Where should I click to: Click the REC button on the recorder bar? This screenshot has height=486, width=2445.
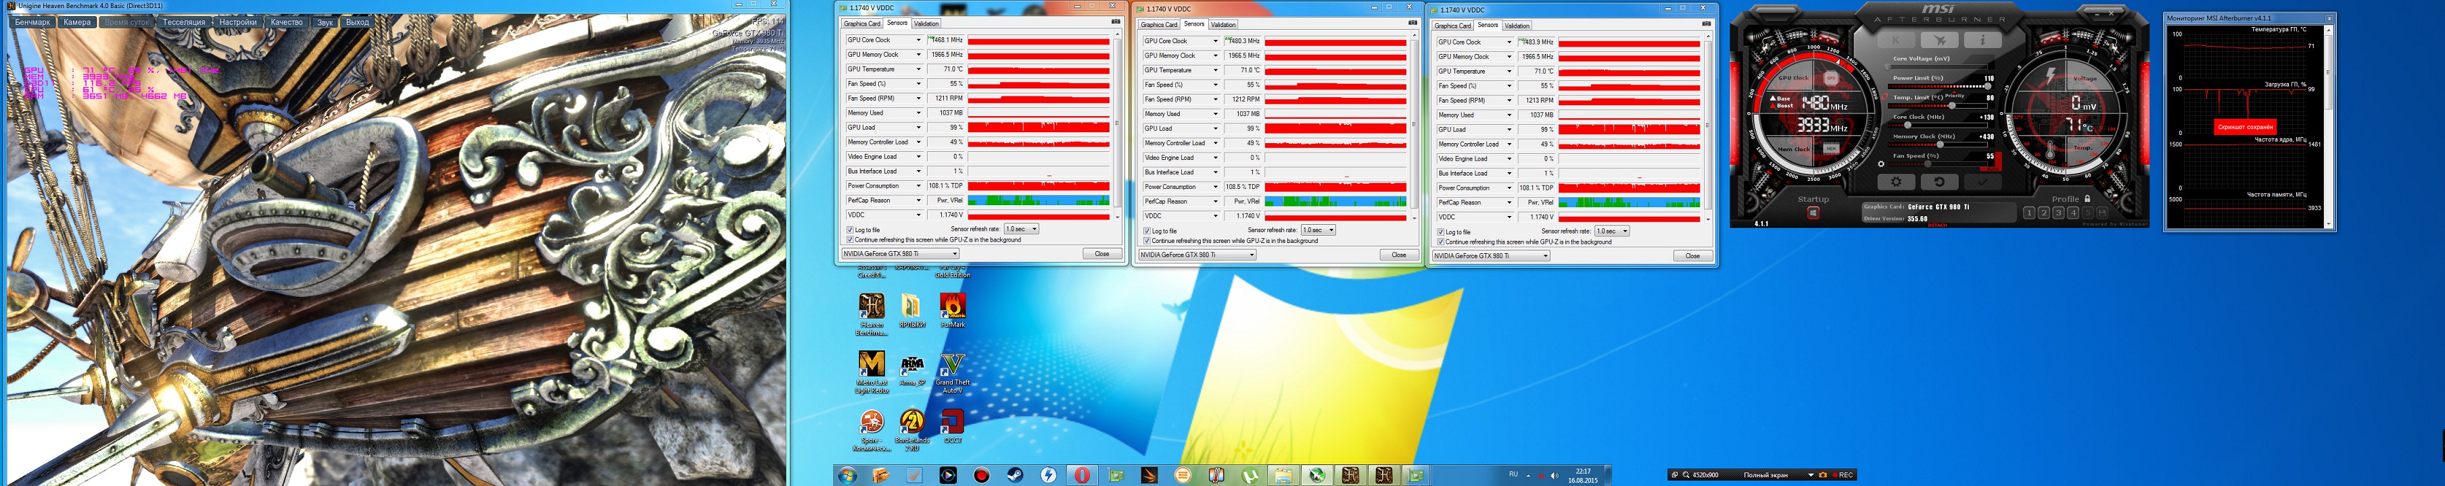1843,475
